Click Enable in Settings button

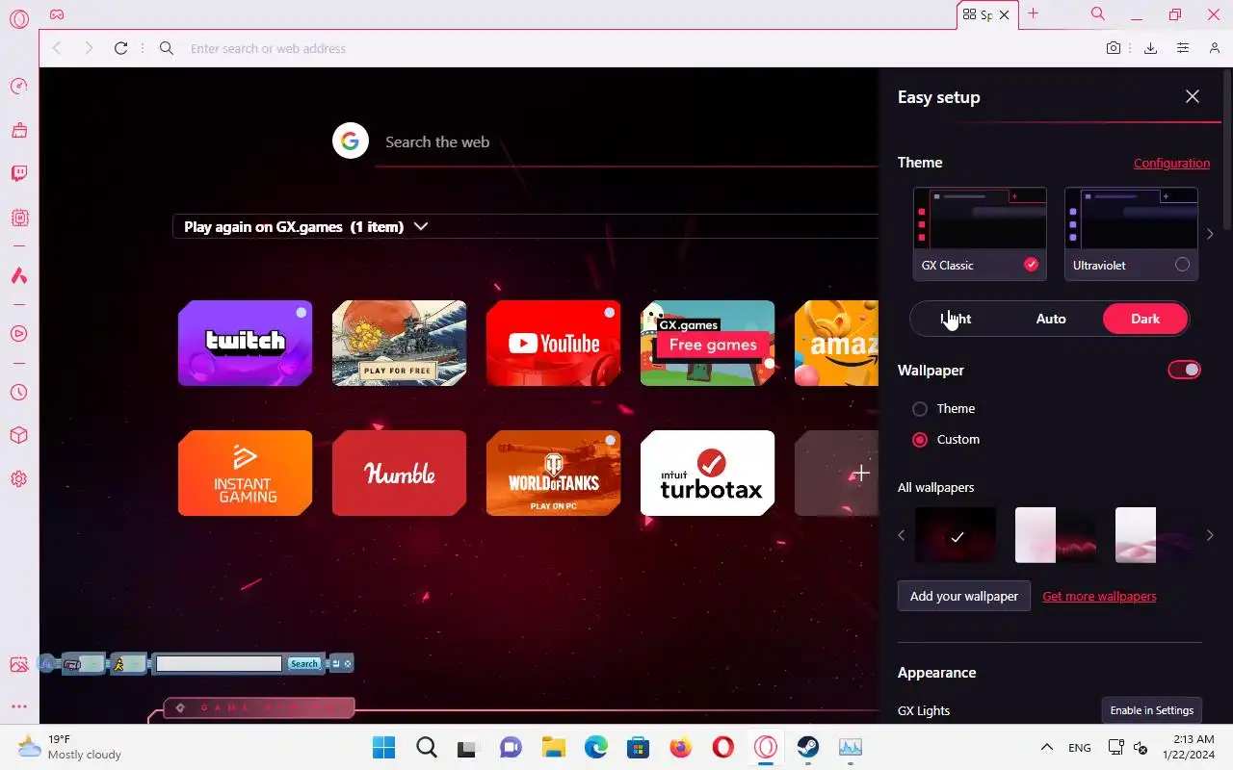[x=1152, y=710]
